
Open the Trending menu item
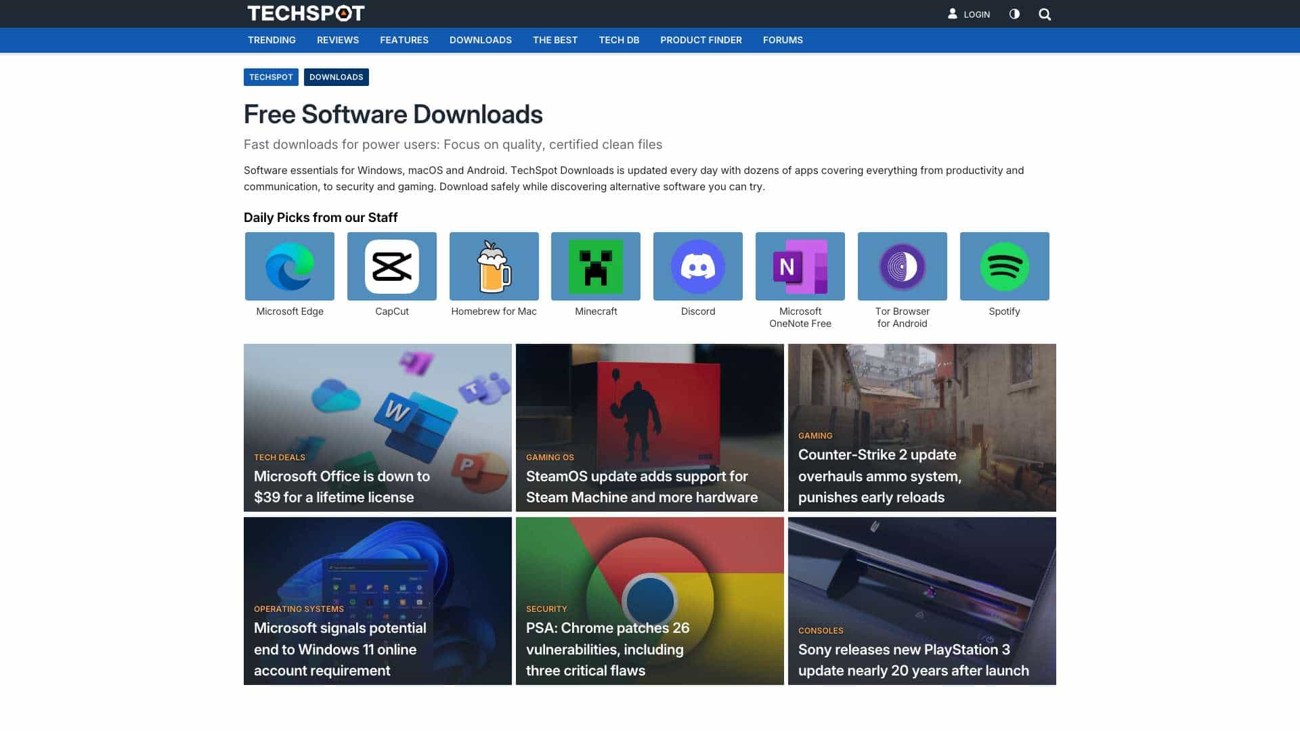[272, 40]
